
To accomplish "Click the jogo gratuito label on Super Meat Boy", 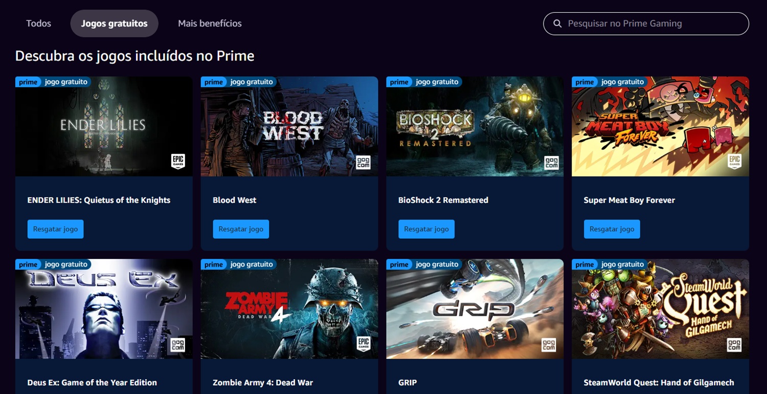I will pyautogui.click(x=622, y=82).
